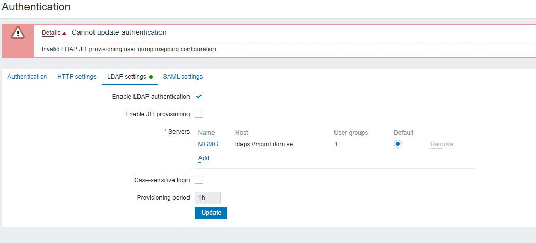Click the User groups count for MGMG
536x243 pixels.
click(x=336, y=144)
